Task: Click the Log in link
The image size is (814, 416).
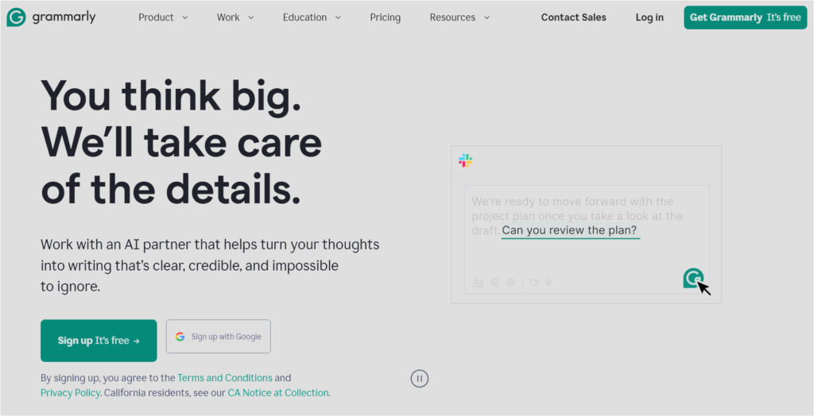Action: 649,17
